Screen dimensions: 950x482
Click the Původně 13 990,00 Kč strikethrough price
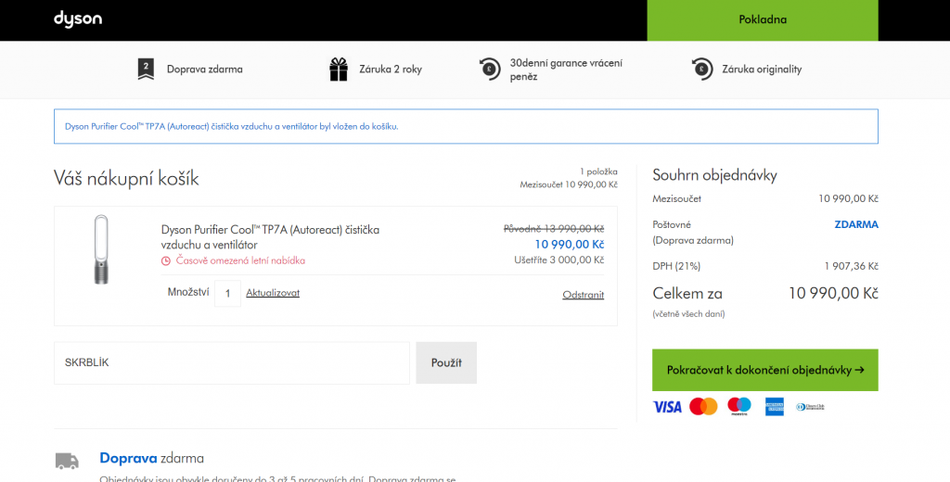tap(554, 229)
